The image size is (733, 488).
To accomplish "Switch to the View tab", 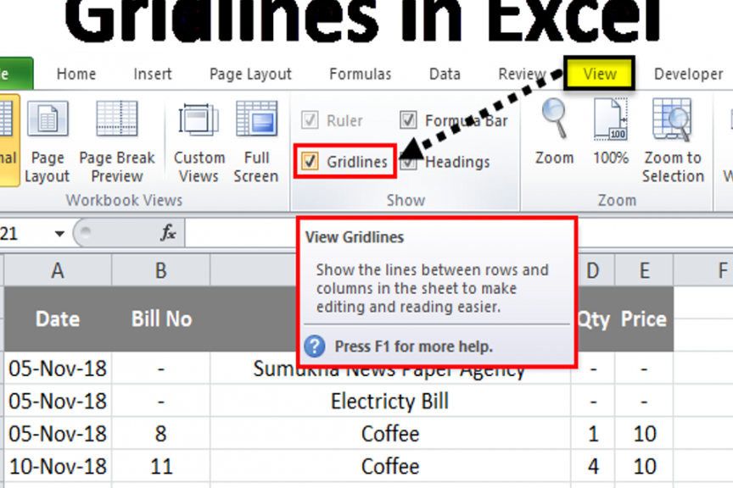I will tap(599, 74).
